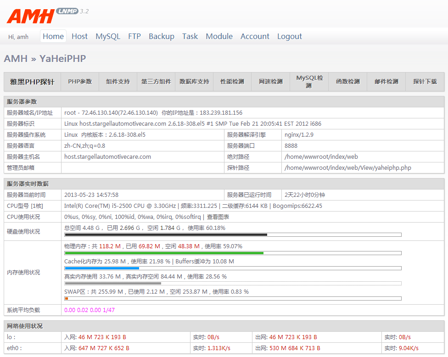Switch to the PHP参数 tab
448x357 pixels.
point(80,82)
